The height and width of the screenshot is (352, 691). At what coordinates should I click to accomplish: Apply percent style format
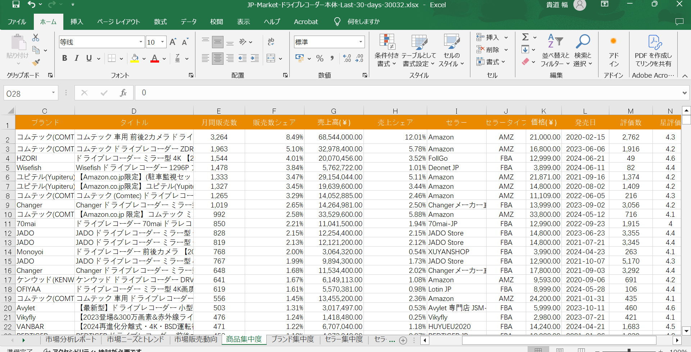(x=320, y=58)
